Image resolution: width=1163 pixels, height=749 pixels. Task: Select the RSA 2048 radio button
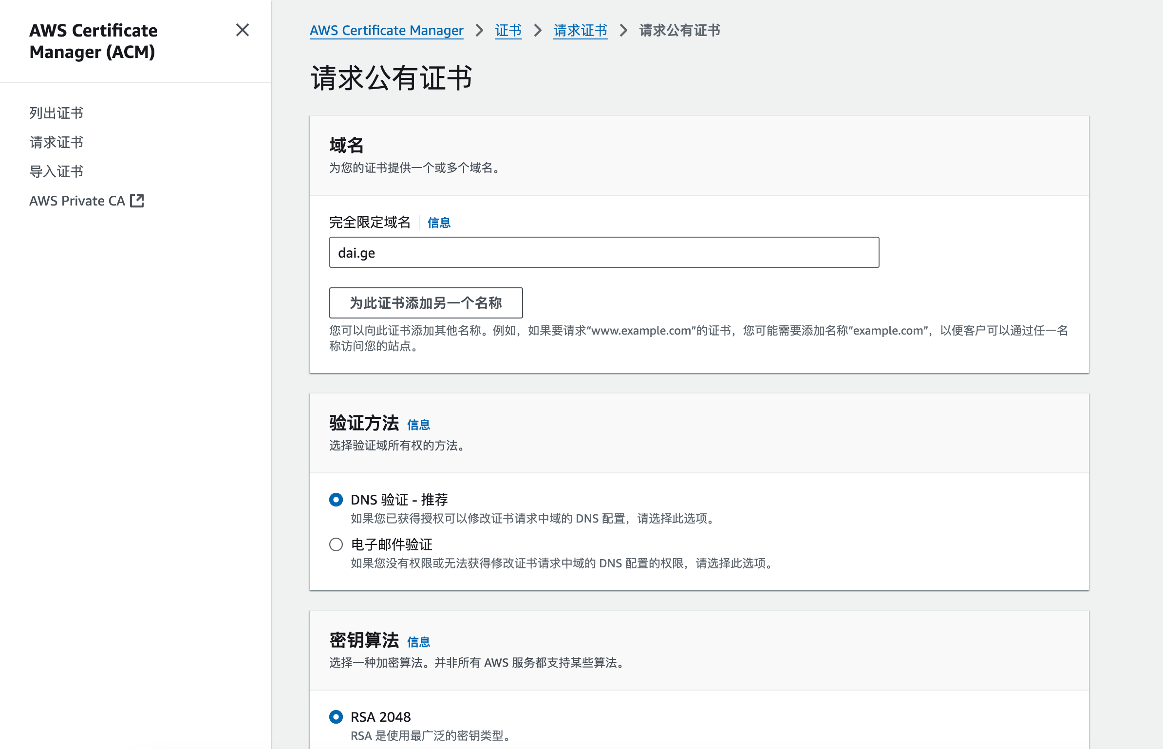pos(336,717)
